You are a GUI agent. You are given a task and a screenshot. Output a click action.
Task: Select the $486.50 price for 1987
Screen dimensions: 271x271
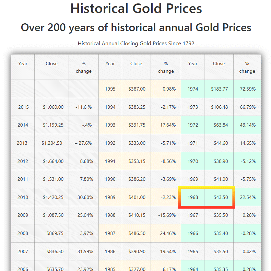[137, 233]
